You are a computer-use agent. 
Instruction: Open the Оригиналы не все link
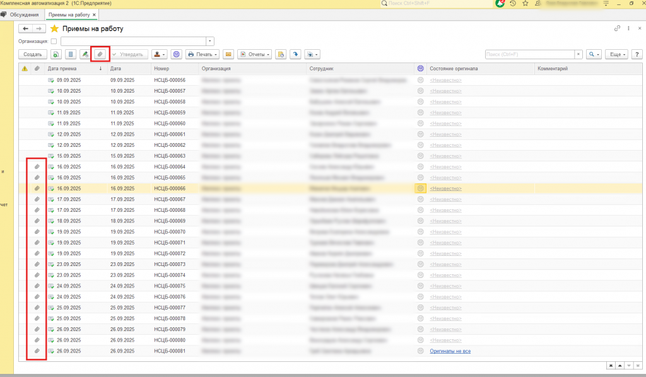450,351
